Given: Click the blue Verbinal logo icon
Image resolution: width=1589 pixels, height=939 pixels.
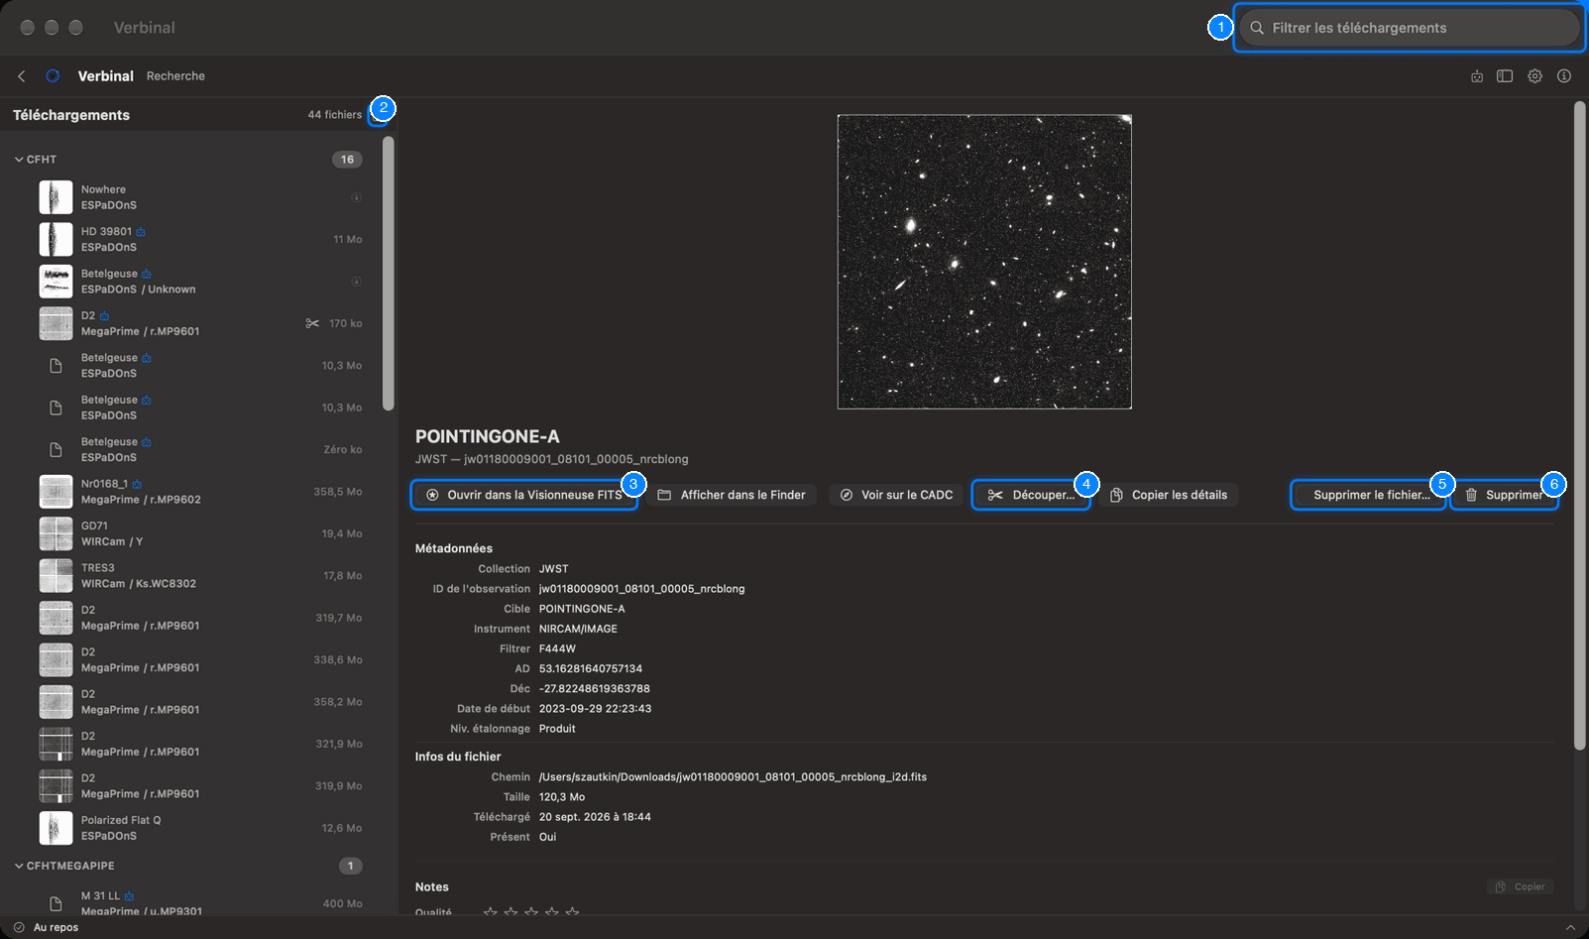Looking at the screenshot, I should point(53,76).
